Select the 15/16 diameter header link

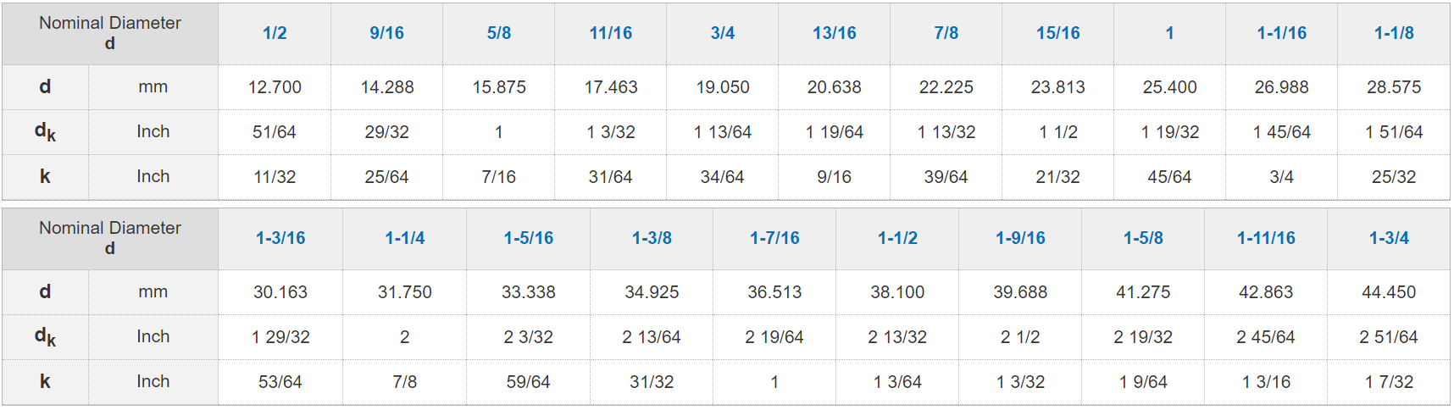tap(1058, 33)
